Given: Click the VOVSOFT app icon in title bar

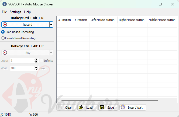Looking at the screenshot, I should (5, 4).
